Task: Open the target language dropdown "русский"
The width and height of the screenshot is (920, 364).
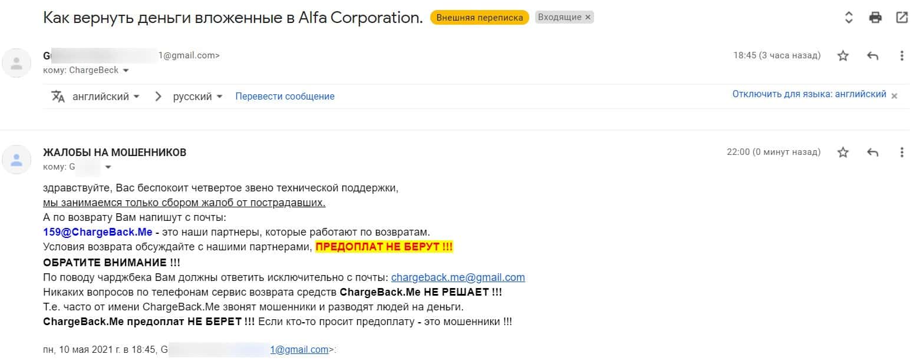Action: 197,97
